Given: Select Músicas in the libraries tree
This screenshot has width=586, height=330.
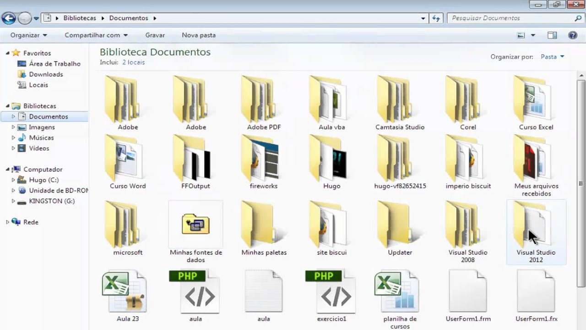Looking at the screenshot, I should tap(41, 138).
